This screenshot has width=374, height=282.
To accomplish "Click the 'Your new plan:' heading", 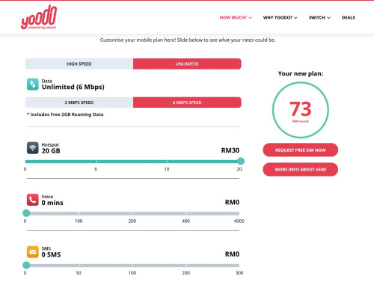I will (301, 73).
